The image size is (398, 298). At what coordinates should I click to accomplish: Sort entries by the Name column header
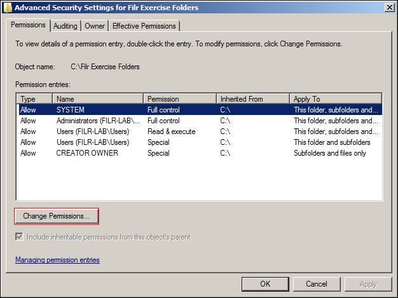click(x=98, y=99)
